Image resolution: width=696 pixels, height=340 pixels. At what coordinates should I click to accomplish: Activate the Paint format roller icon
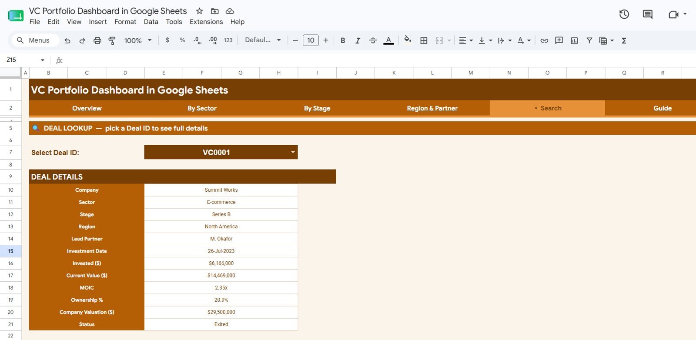[112, 40]
